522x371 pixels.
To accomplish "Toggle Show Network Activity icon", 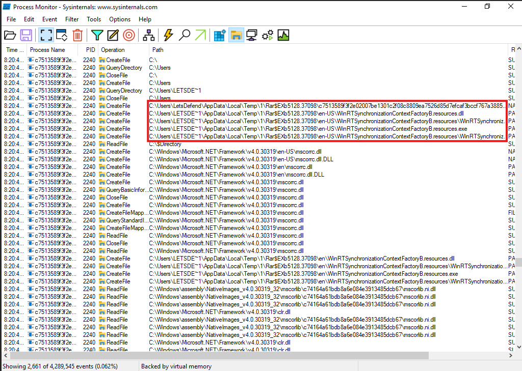I will pyautogui.click(x=252, y=35).
